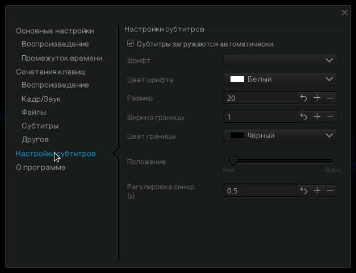Select Файлы in sidebar

[34, 112]
